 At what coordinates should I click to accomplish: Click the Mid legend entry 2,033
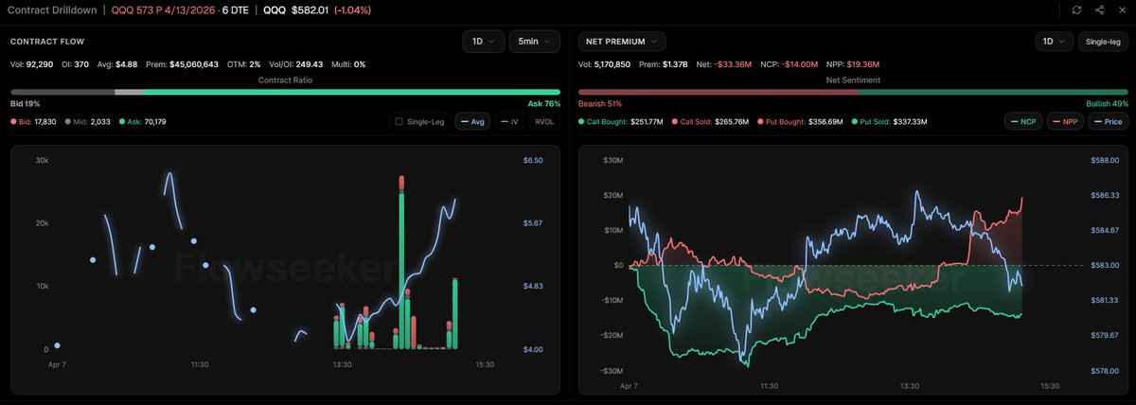87,121
